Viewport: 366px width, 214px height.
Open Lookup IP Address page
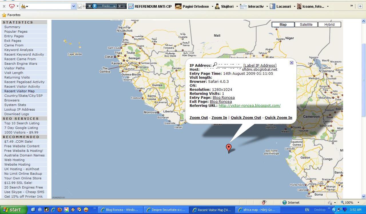19,109
